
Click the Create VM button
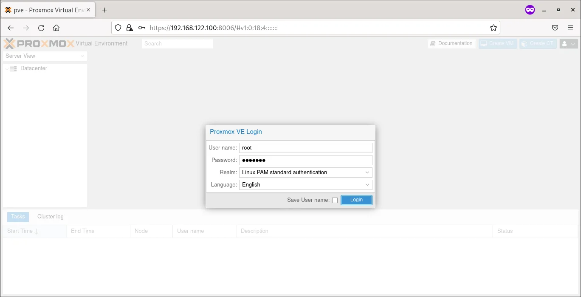pyautogui.click(x=498, y=43)
